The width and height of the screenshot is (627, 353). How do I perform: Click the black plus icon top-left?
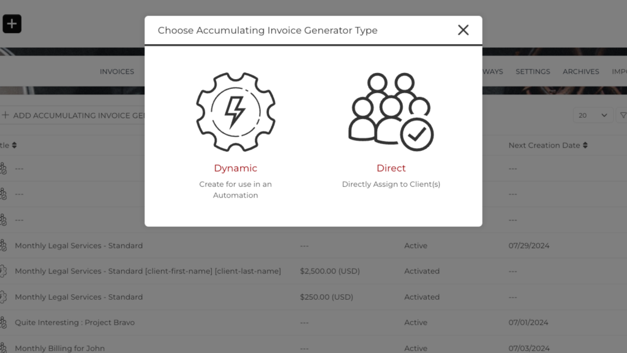[x=12, y=24]
